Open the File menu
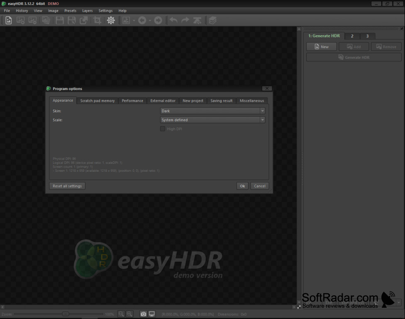Image resolution: width=405 pixels, height=319 pixels. (x=7, y=11)
